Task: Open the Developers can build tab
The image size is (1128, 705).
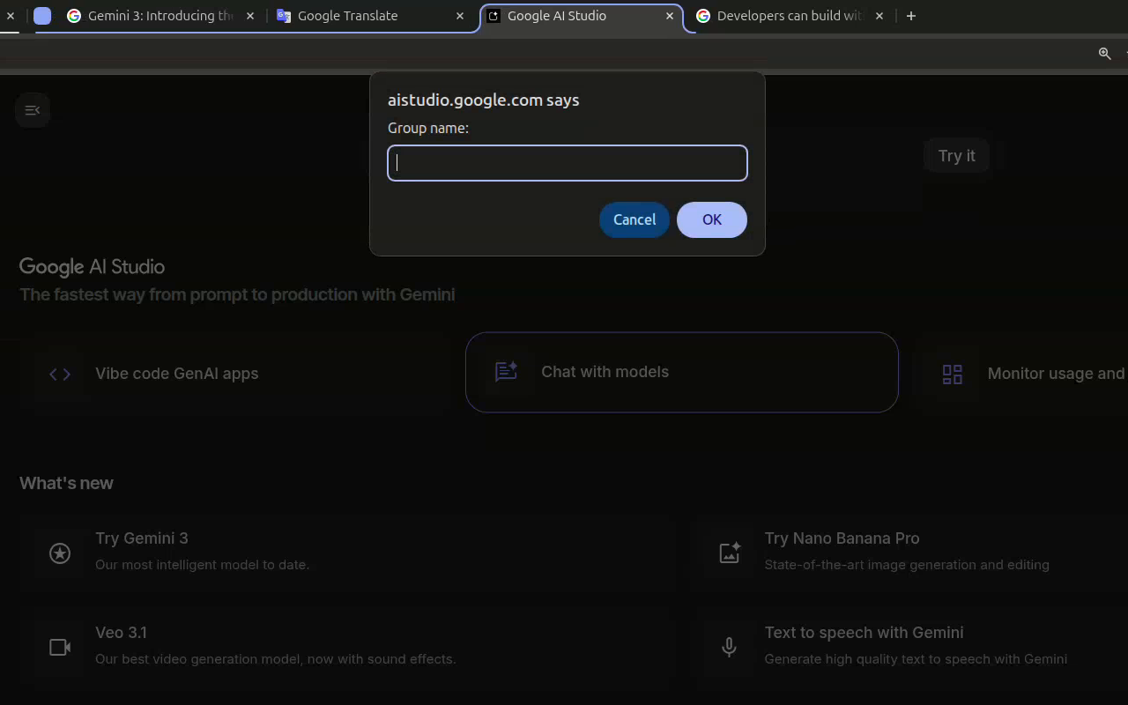Action: coord(789,16)
